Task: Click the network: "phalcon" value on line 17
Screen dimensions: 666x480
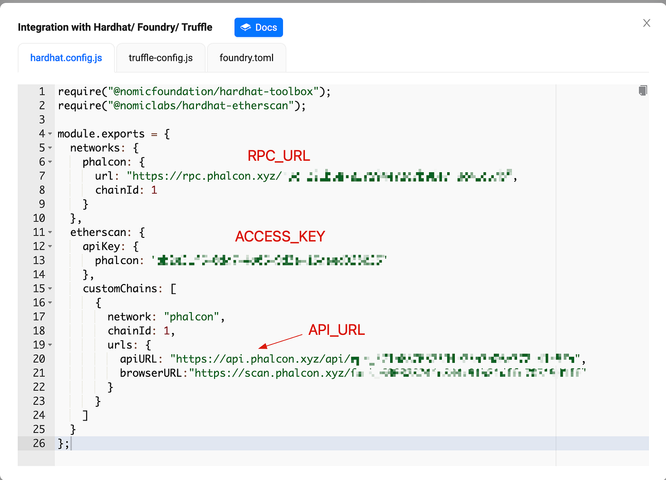Action: 192,317
